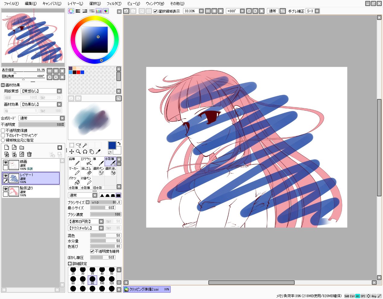Image resolution: width=383 pixels, height=299 pixels.
Task: Adjust the 不透明度 opacity slider
Action: [x=42, y=124]
